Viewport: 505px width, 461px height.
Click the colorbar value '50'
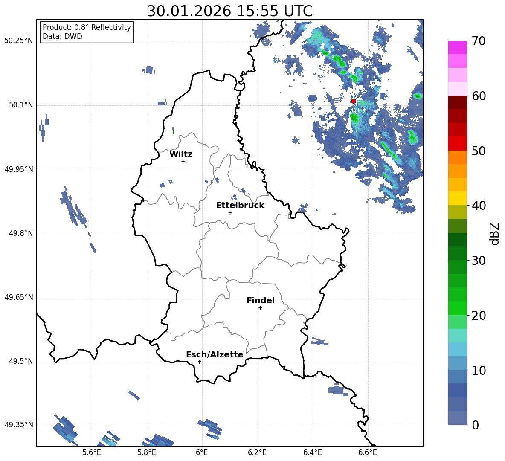[x=478, y=151]
